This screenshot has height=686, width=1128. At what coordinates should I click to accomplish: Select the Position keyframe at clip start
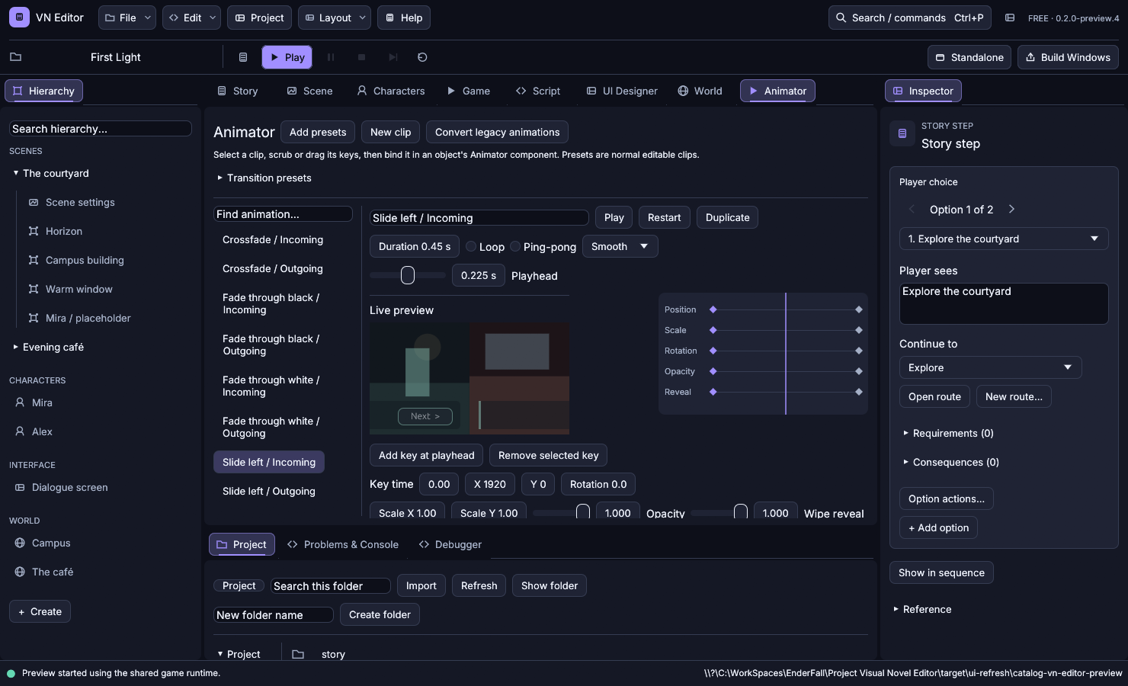(x=713, y=309)
